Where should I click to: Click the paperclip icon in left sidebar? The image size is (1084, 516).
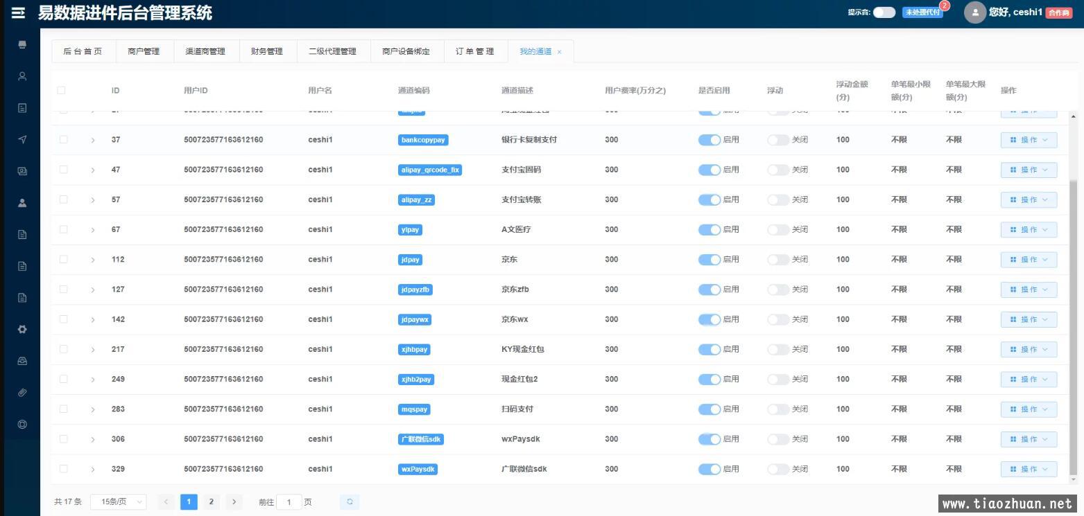[x=22, y=393]
